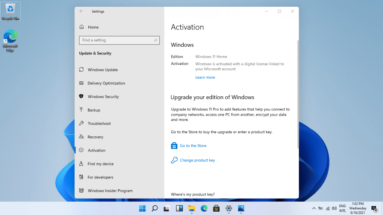The image size is (383, 215).
Task: Open the Windows Start menu
Action: point(143,208)
